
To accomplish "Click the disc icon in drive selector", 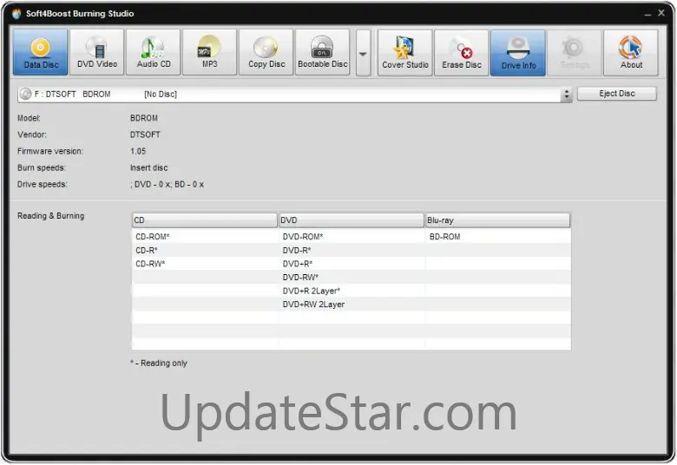I will coord(25,94).
